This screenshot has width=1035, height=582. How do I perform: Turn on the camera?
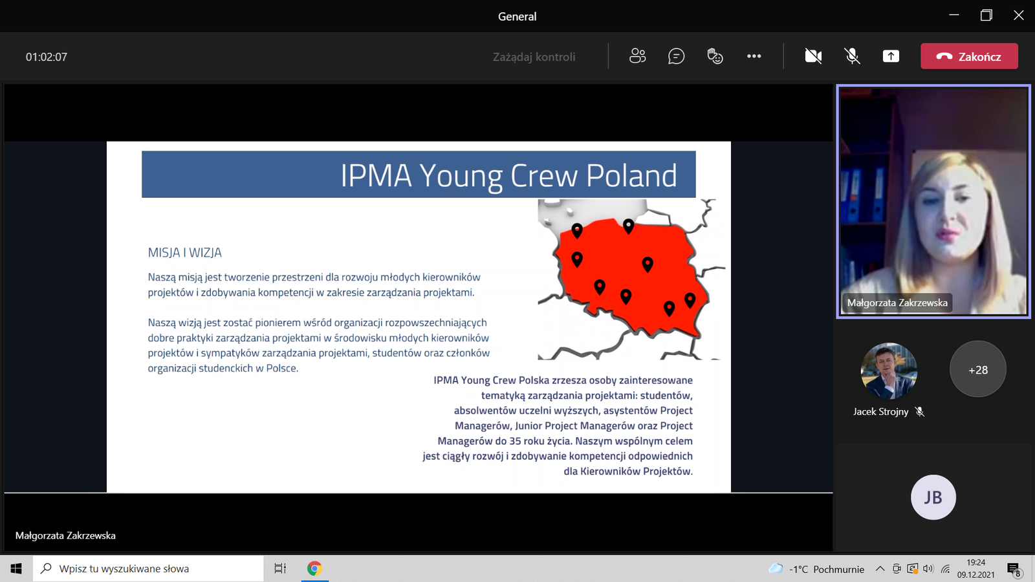(x=813, y=56)
